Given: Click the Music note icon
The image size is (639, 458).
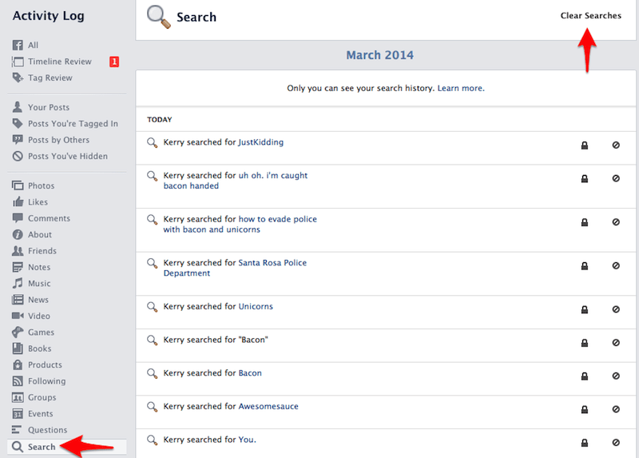Looking at the screenshot, I should pyautogui.click(x=18, y=283).
